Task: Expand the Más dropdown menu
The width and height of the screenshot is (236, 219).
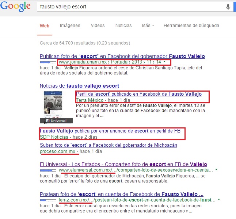Action: 148,26
